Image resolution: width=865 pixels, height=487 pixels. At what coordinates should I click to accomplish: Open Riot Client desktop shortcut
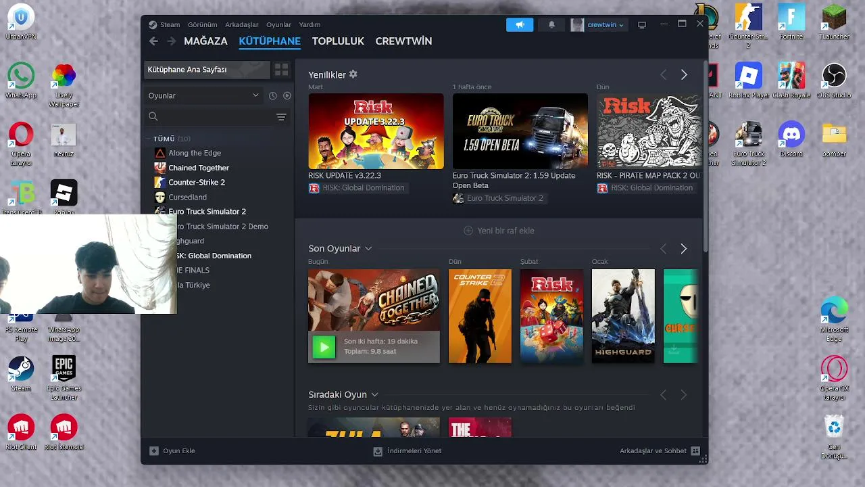pyautogui.click(x=21, y=432)
